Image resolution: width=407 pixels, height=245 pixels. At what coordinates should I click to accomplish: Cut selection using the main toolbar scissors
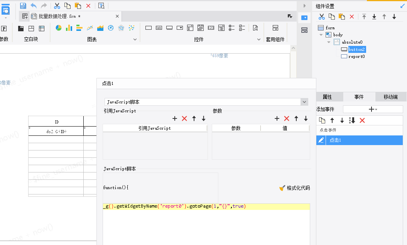pyautogui.click(x=57, y=6)
